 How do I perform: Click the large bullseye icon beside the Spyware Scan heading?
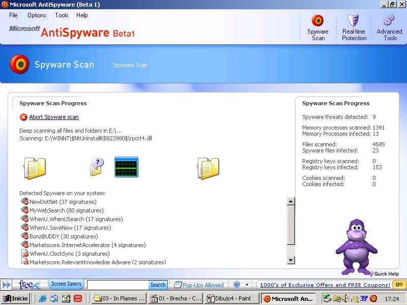click(x=19, y=64)
